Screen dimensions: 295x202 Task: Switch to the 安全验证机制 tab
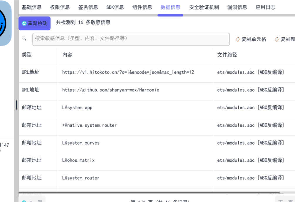[204, 7]
